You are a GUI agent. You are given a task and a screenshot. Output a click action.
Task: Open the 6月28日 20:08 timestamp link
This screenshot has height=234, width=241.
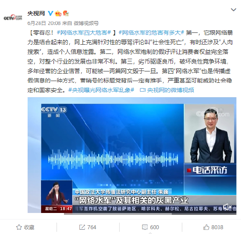pos(44,23)
